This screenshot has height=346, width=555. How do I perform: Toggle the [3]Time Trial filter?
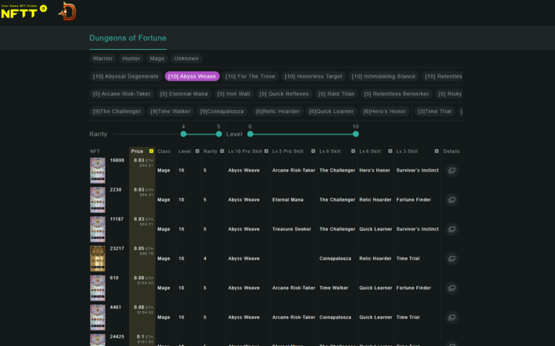[435, 111]
